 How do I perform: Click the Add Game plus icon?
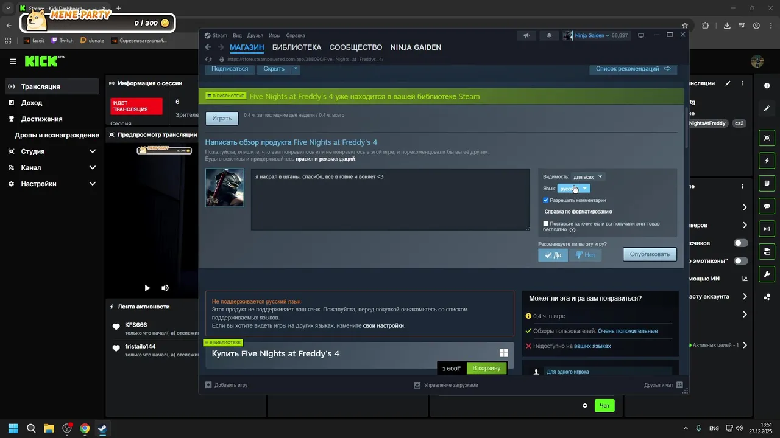click(208, 385)
